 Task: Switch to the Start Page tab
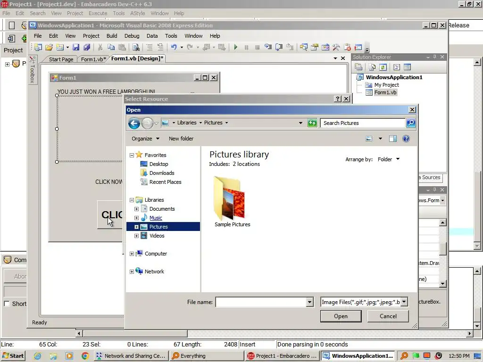61,59
